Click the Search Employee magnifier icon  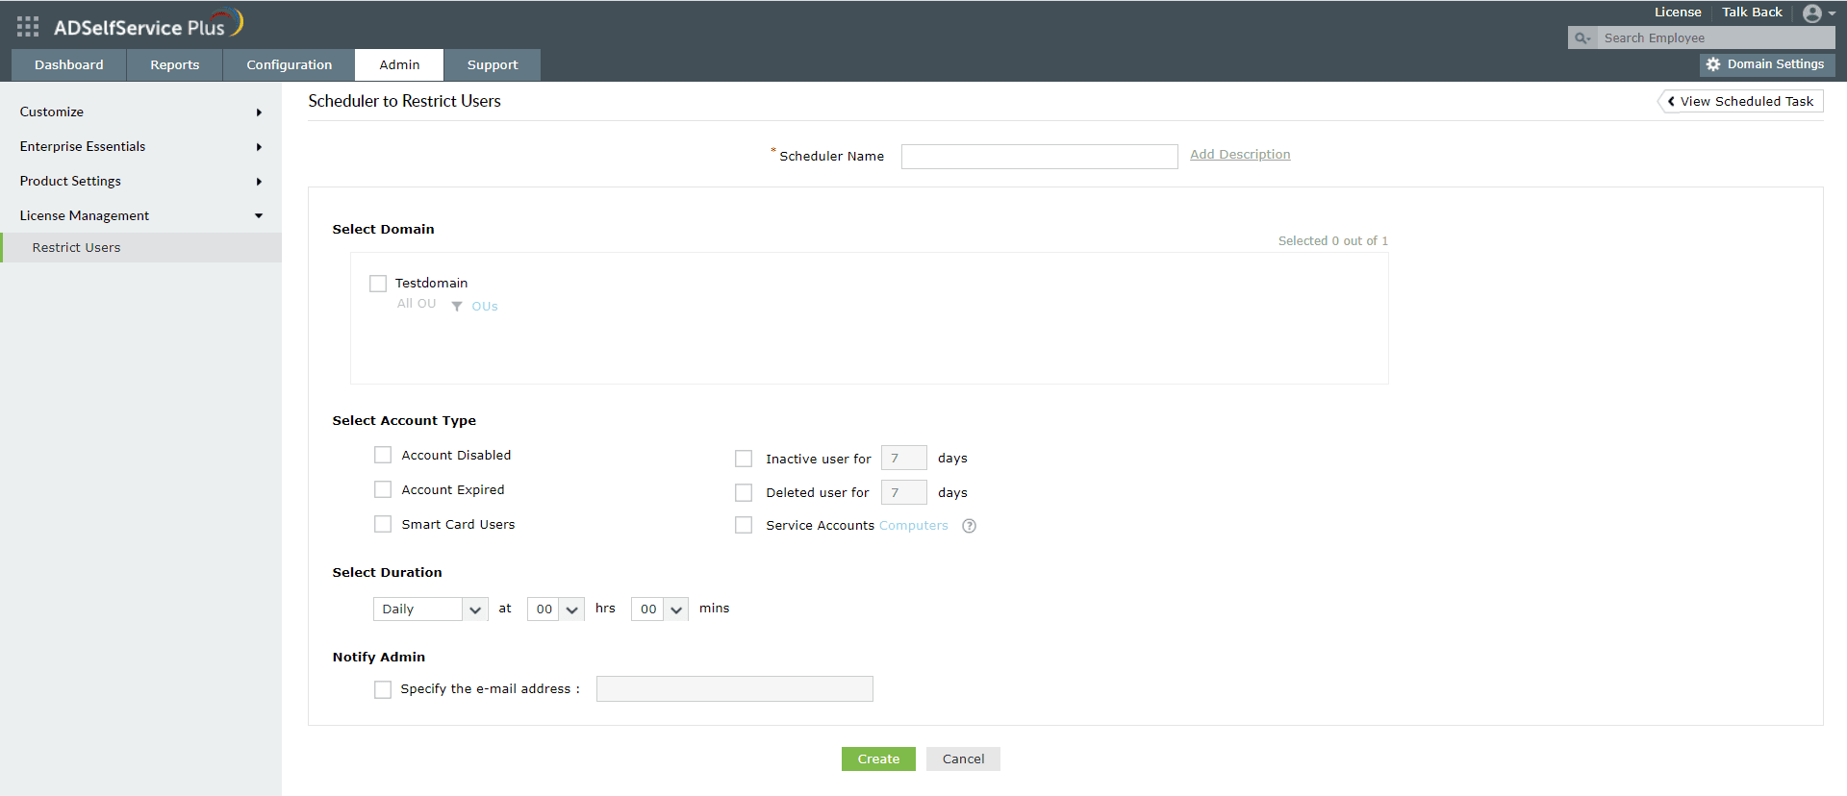[1581, 38]
